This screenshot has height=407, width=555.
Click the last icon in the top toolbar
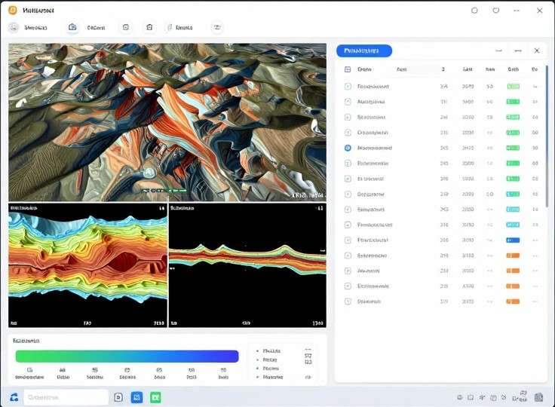217,27
